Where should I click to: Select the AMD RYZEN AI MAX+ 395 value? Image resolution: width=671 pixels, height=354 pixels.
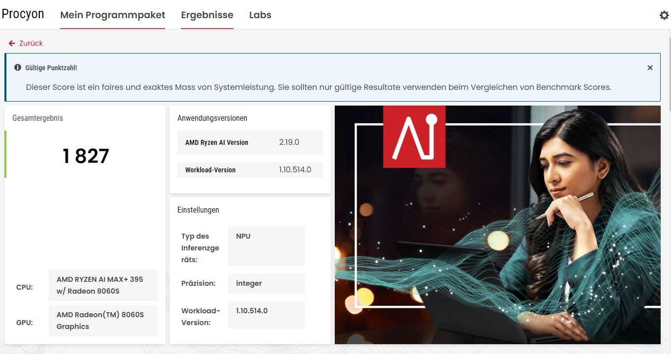[x=103, y=285]
